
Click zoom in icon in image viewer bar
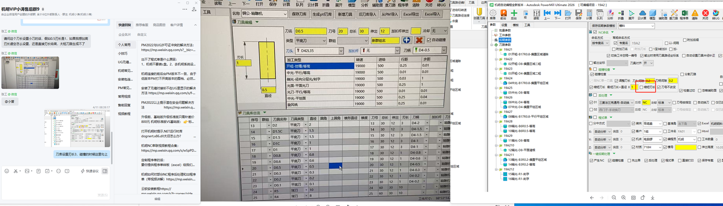pos(624,198)
